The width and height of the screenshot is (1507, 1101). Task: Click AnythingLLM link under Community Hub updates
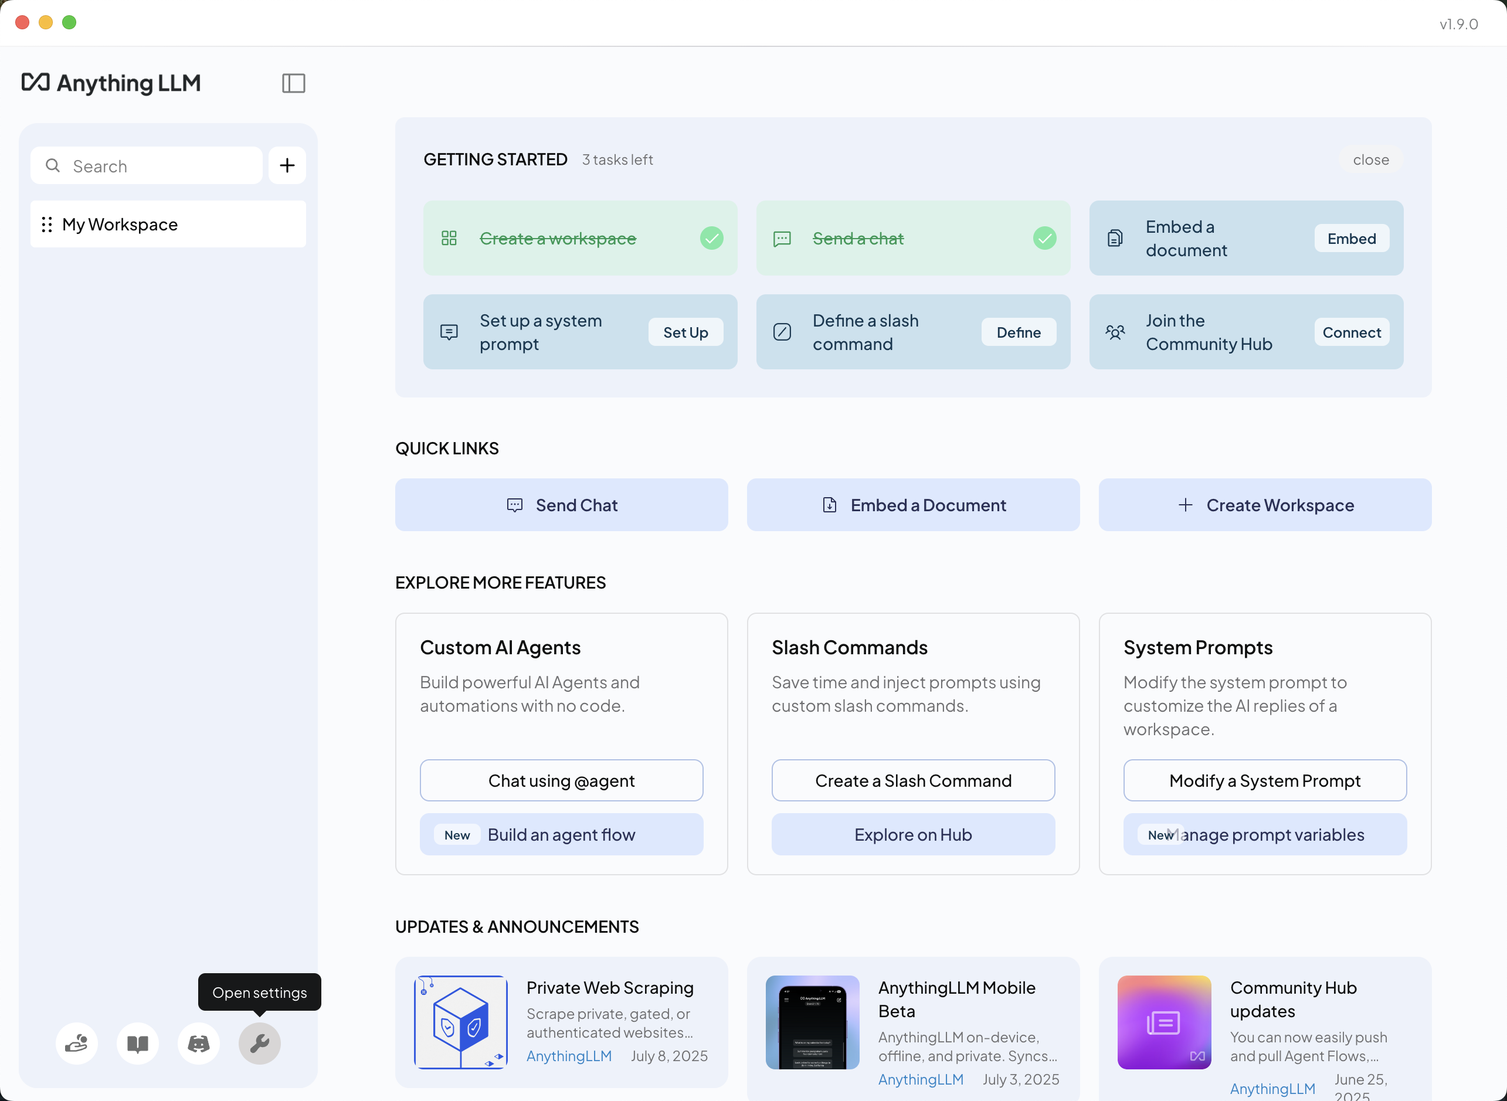tap(1273, 1089)
